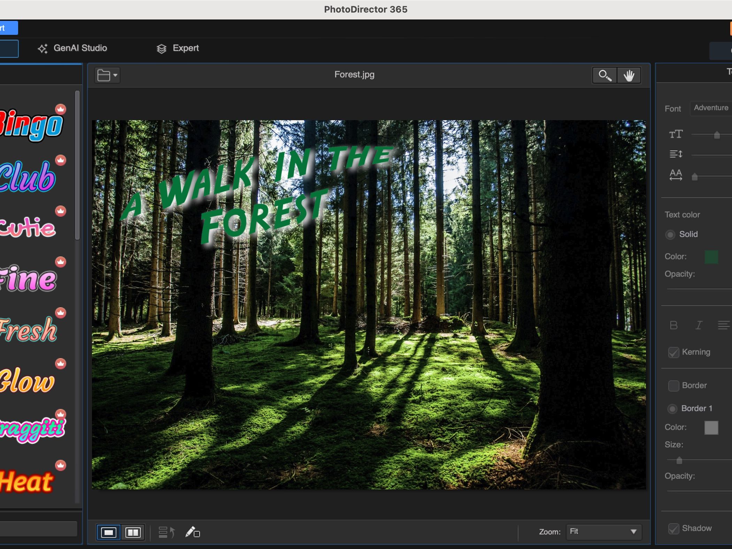
Task: Click the text alignment icon
Action: tap(723, 325)
